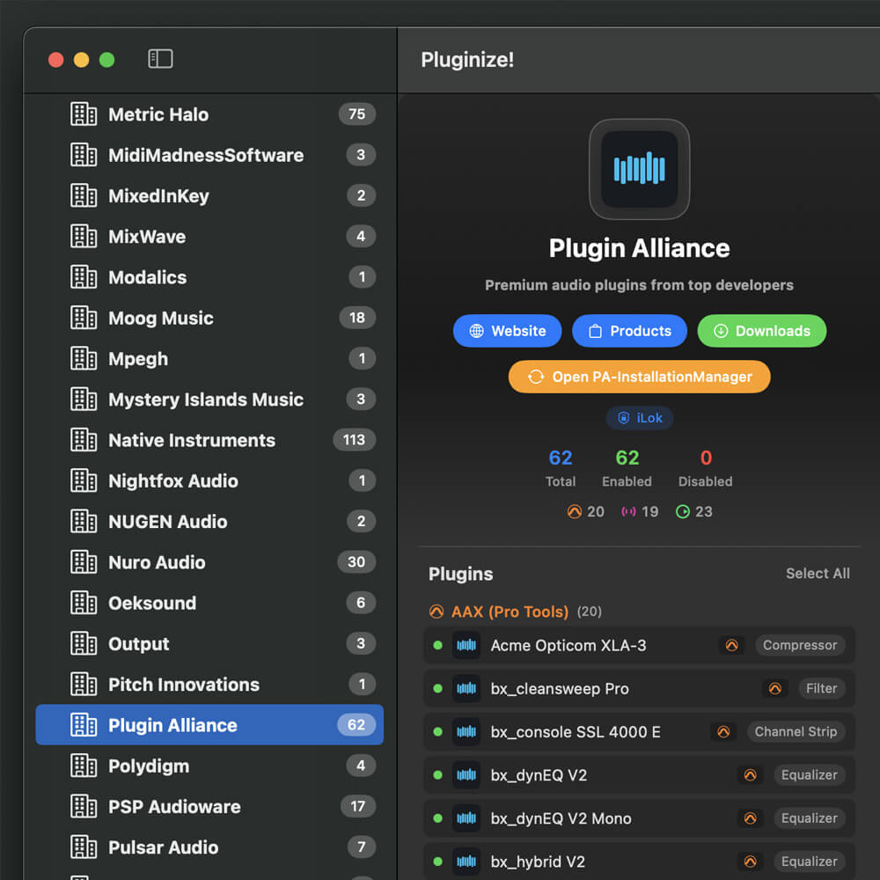This screenshot has height=880, width=880.
Task: Click the Metric Halo building icon
Action: [84, 114]
